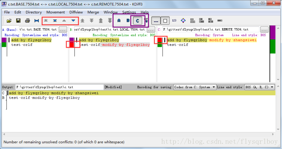This screenshot has height=149, width=282.
Task: Click the Open files icon
Action: pos(9,21)
